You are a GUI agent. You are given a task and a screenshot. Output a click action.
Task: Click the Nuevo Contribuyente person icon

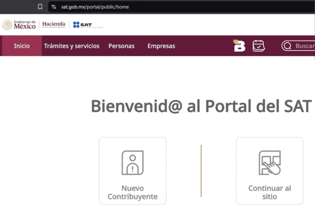coord(132,163)
